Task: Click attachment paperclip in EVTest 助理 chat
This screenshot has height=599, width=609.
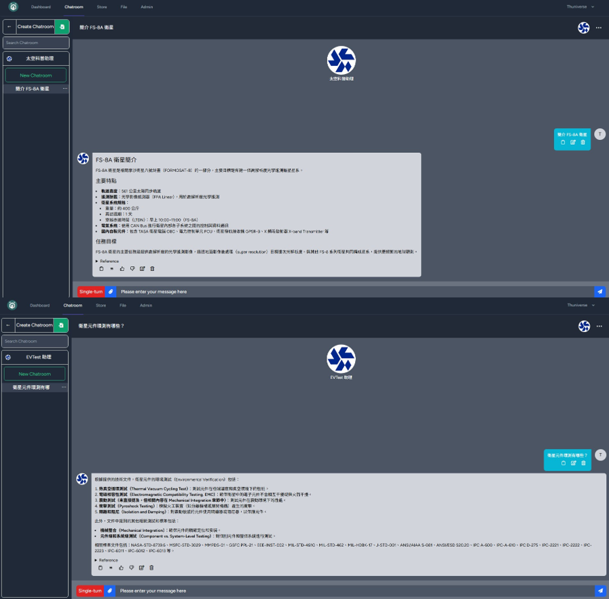Action: (110, 591)
